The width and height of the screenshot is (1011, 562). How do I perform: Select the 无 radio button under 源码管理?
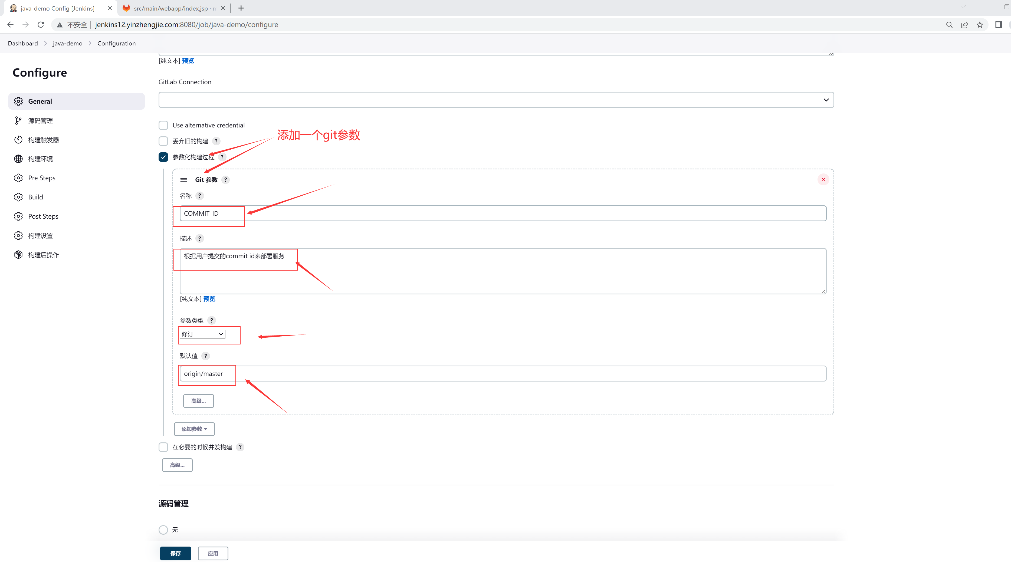(163, 530)
